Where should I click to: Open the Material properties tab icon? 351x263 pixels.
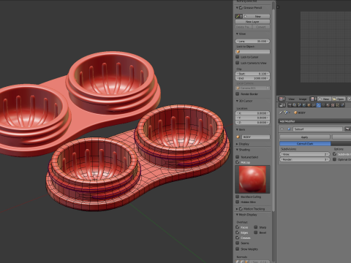pyautogui.click(x=328, y=105)
